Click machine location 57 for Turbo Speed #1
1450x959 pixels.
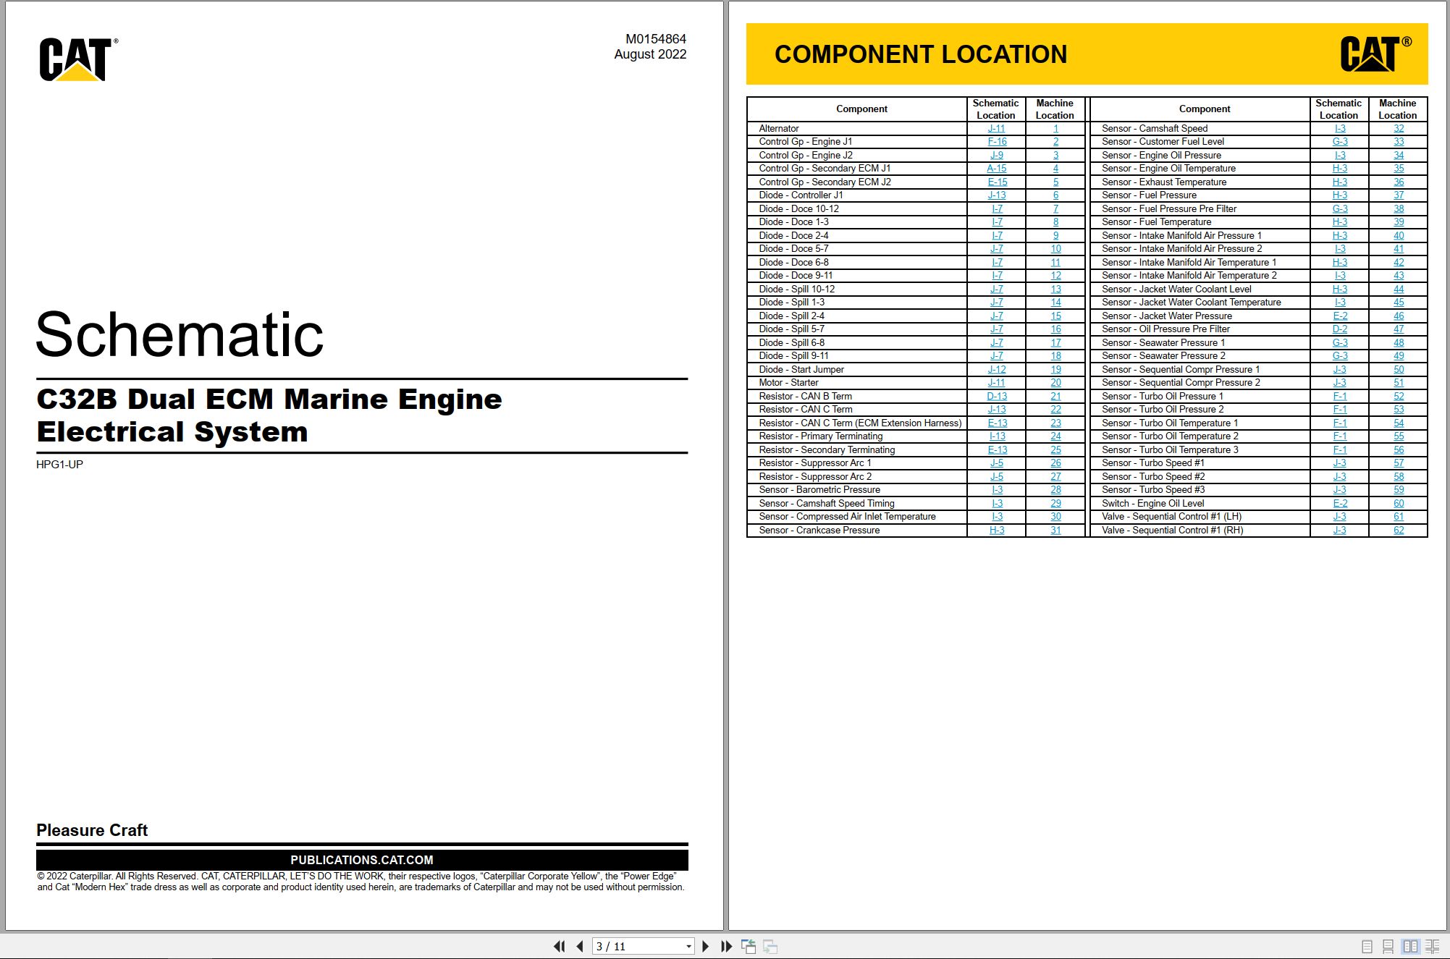(1399, 463)
